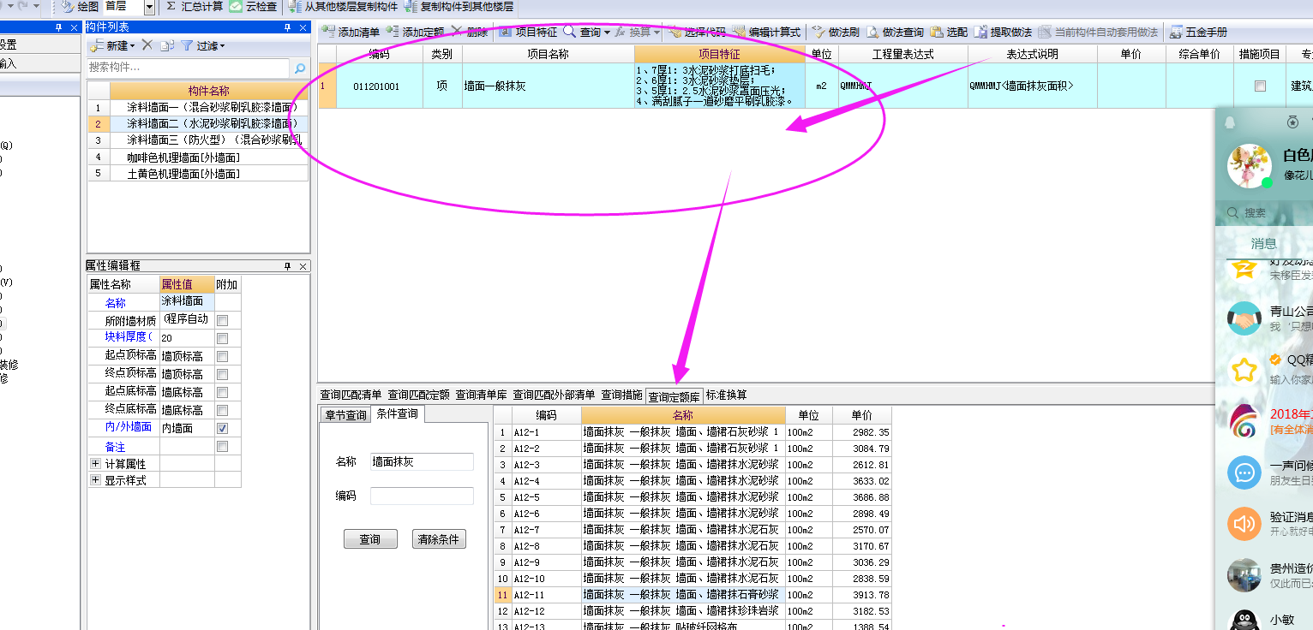Expand the 显示样式 group

[95, 480]
